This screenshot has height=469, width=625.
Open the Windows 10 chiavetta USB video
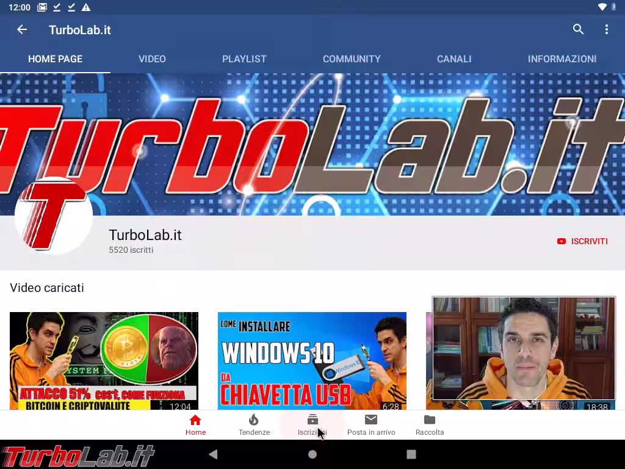[x=312, y=360]
